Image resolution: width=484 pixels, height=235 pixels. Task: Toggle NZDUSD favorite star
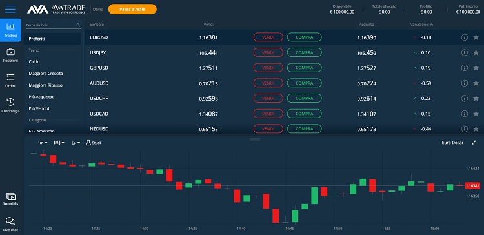(476, 128)
